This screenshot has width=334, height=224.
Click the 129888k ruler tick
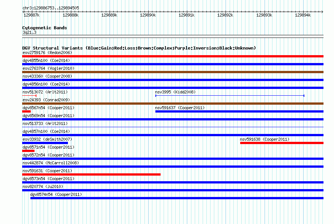pos(71,15)
